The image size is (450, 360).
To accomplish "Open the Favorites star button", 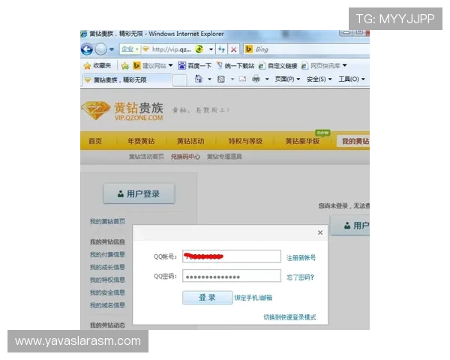I will 97,66.
